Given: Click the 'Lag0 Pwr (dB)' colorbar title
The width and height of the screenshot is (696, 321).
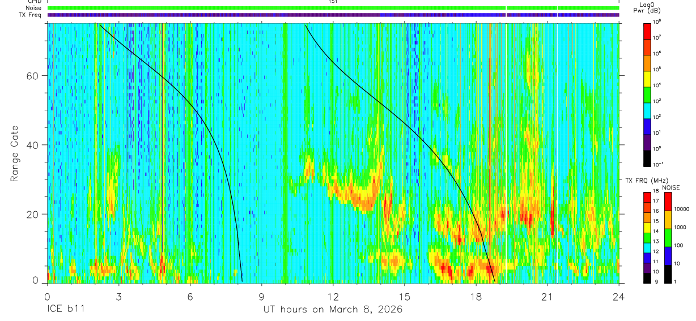Looking at the screenshot, I should pos(648,8).
